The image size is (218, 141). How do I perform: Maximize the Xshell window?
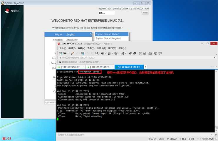208,43
